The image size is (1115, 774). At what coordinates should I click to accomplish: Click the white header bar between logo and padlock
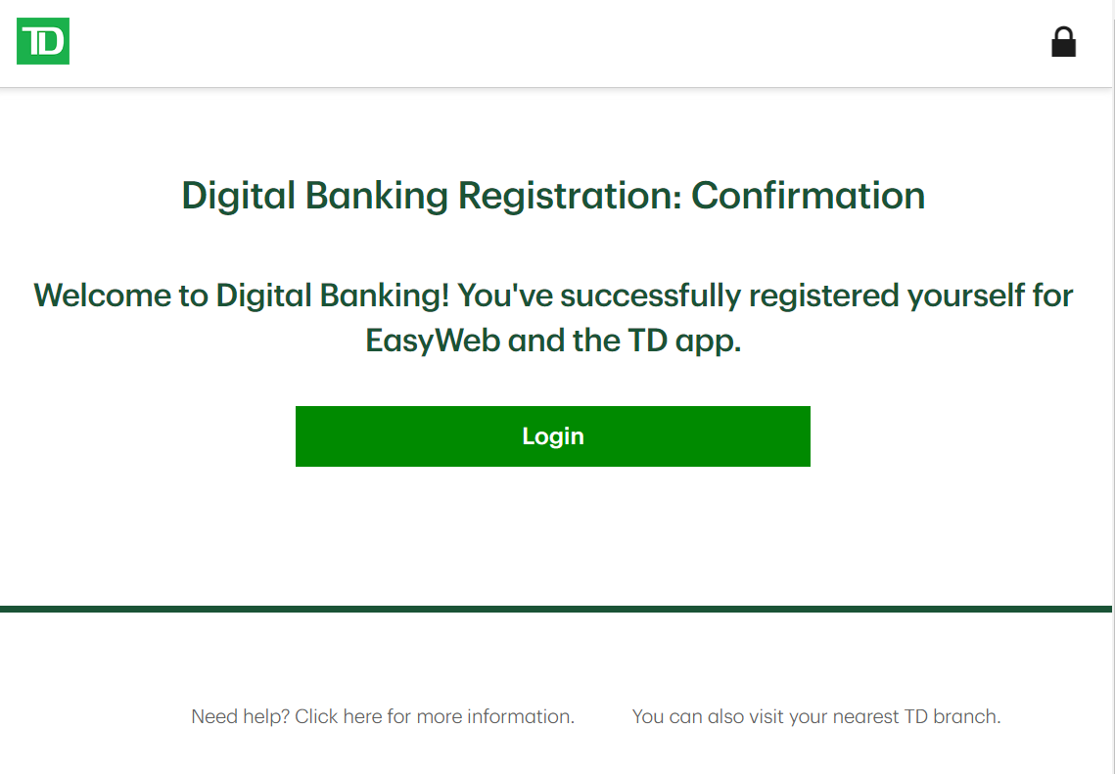pos(560,43)
